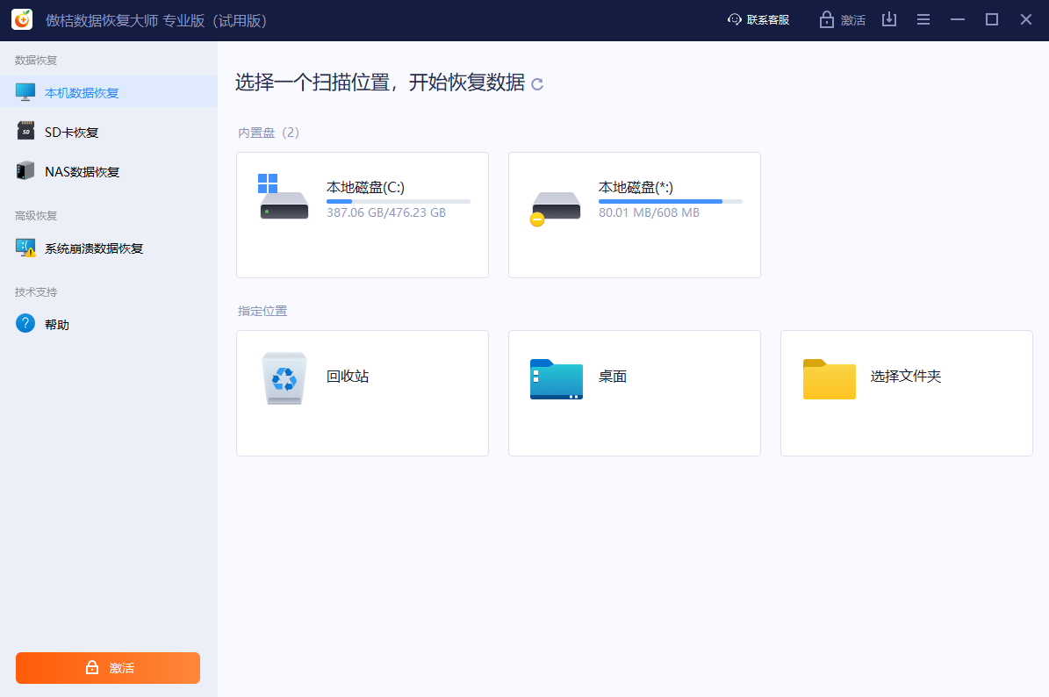Open SD卡恢复 via the SD card icon

click(x=25, y=131)
